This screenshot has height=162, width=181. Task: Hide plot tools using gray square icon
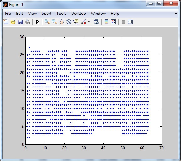click(123, 22)
